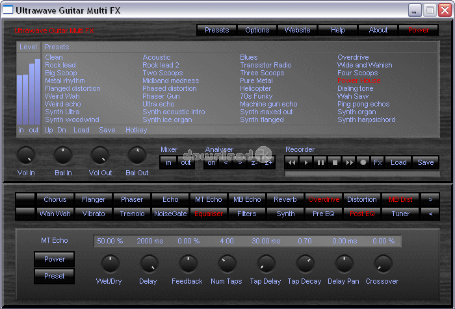Open the Tuner tab
The width and height of the screenshot is (455, 309).
(400, 214)
